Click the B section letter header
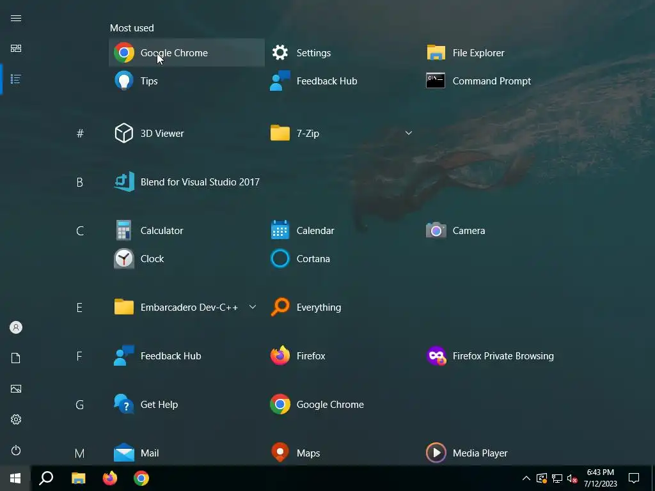Image resolution: width=655 pixels, height=491 pixels. 80,182
